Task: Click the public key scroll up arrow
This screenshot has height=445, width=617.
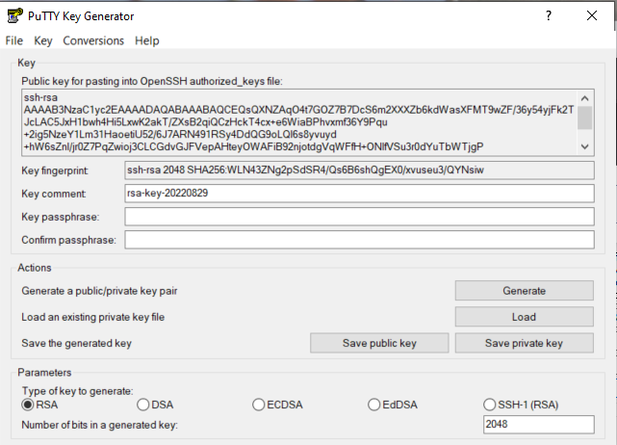Action: [x=584, y=98]
